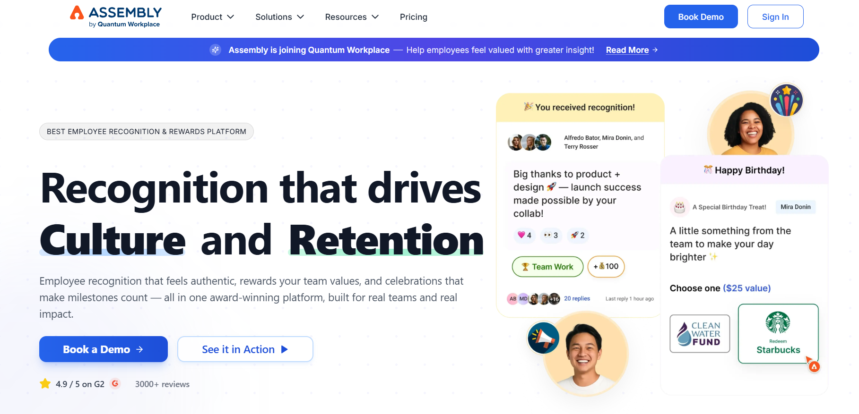
Task: Click the MD initials avatar
Action: pos(523,299)
